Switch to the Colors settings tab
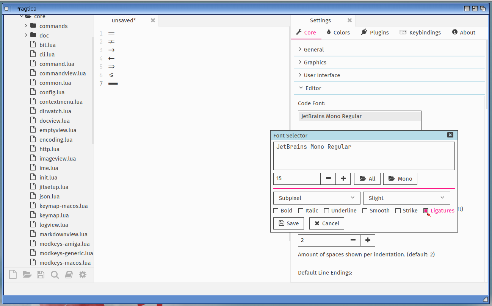Viewport: 492px width, 306px height. (338, 33)
